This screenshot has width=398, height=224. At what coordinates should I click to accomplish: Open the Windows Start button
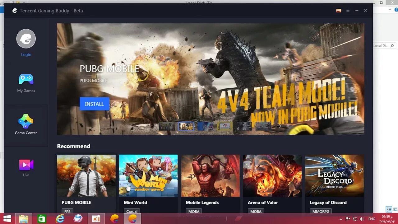pyautogui.click(x=7, y=219)
